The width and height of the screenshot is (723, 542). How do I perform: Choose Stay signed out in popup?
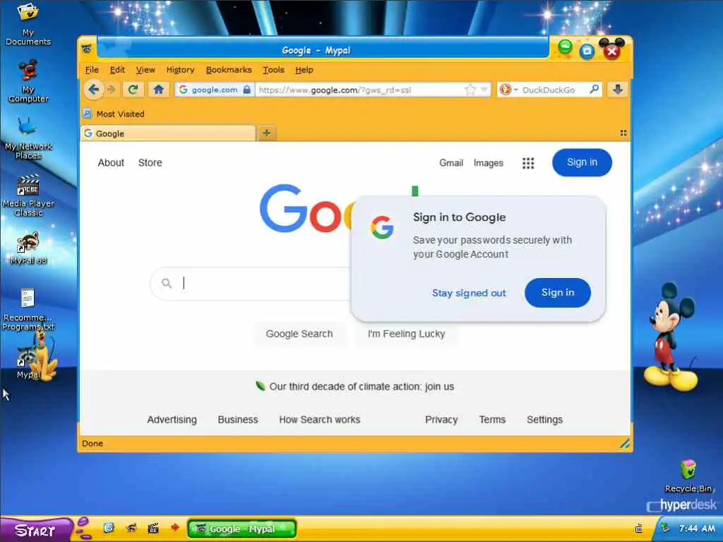(x=469, y=293)
